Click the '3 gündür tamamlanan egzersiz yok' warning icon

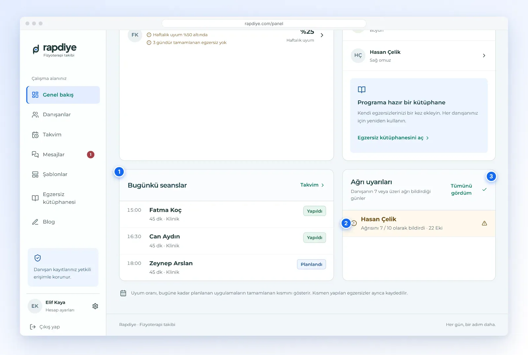(x=149, y=43)
